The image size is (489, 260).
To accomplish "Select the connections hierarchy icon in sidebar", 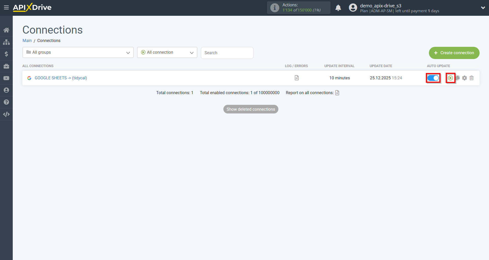I will point(6,42).
